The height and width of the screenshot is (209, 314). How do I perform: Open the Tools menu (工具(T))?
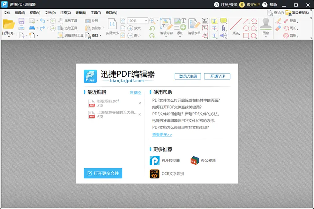click(96, 13)
